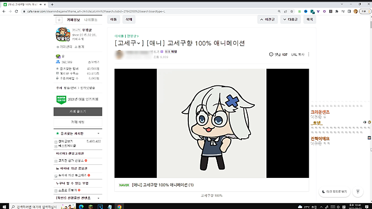This screenshot has width=372, height=209.
Task: Click the scroll-to-top arrow button
Action: pyautogui.click(x=358, y=191)
